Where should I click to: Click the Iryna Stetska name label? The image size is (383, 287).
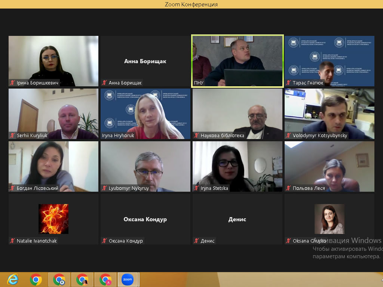(214, 188)
